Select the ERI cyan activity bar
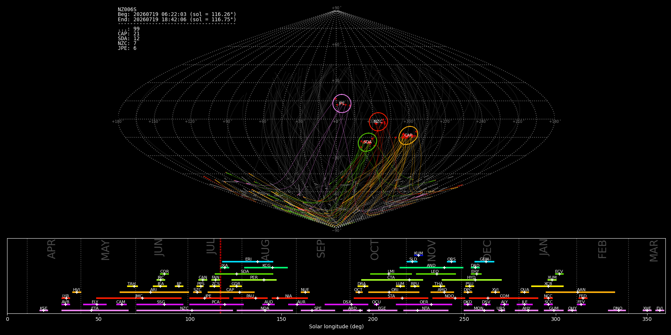 248,262
